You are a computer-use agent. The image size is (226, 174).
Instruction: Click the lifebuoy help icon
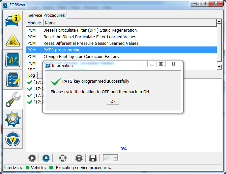(x=62, y=158)
